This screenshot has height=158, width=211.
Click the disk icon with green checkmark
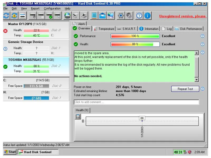click(x=49, y=16)
